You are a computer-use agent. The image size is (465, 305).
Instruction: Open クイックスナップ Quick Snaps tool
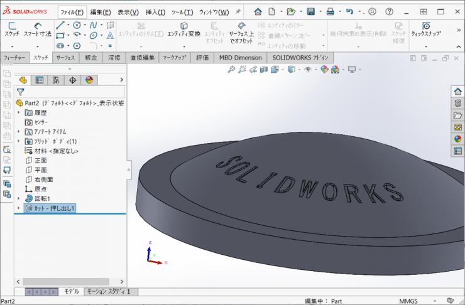(x=426, y=29)
